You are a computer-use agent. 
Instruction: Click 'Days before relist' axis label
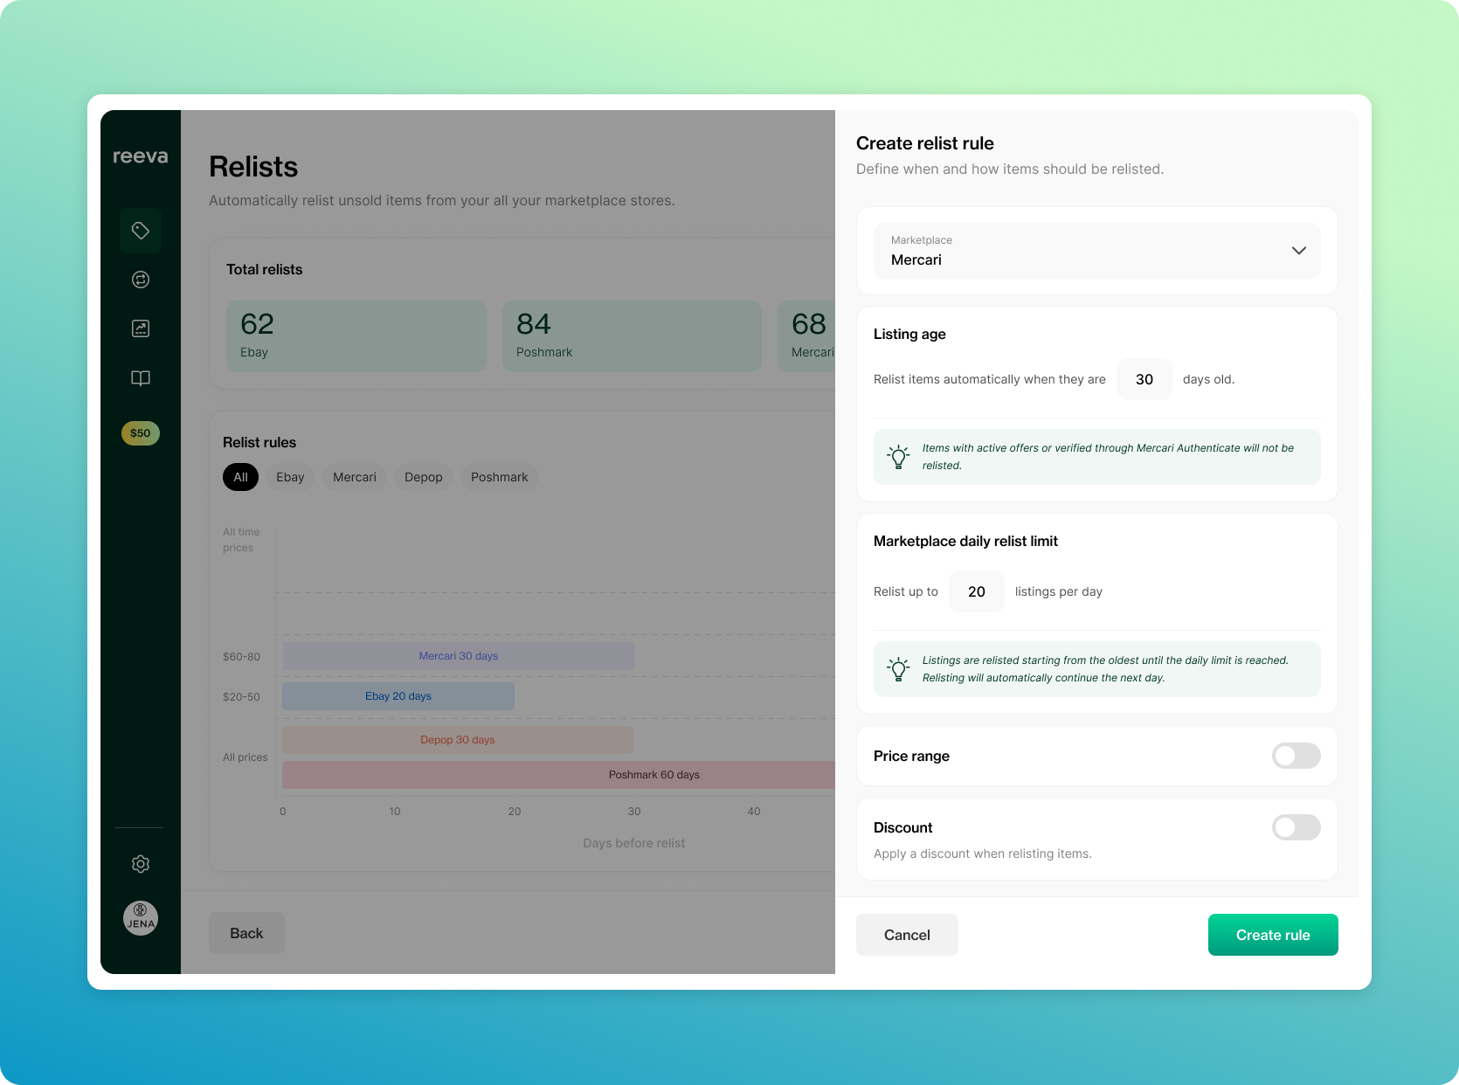634,843
